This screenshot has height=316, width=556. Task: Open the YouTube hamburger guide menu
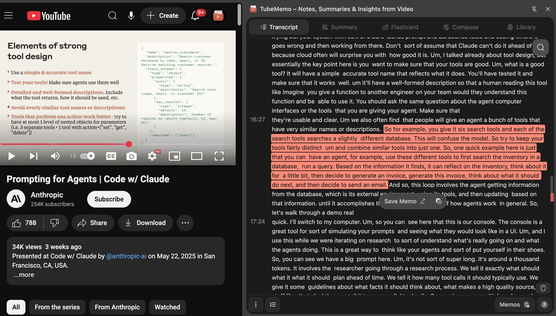(9, 16)
